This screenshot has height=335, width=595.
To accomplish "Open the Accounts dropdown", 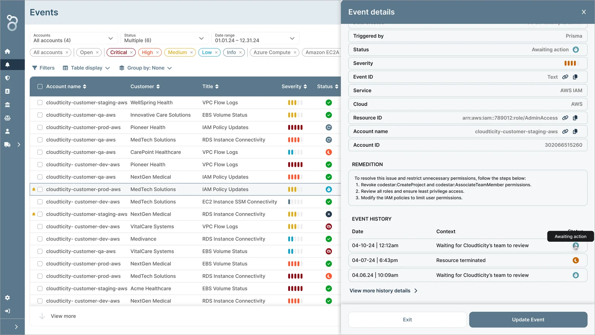I will point(74,38).
